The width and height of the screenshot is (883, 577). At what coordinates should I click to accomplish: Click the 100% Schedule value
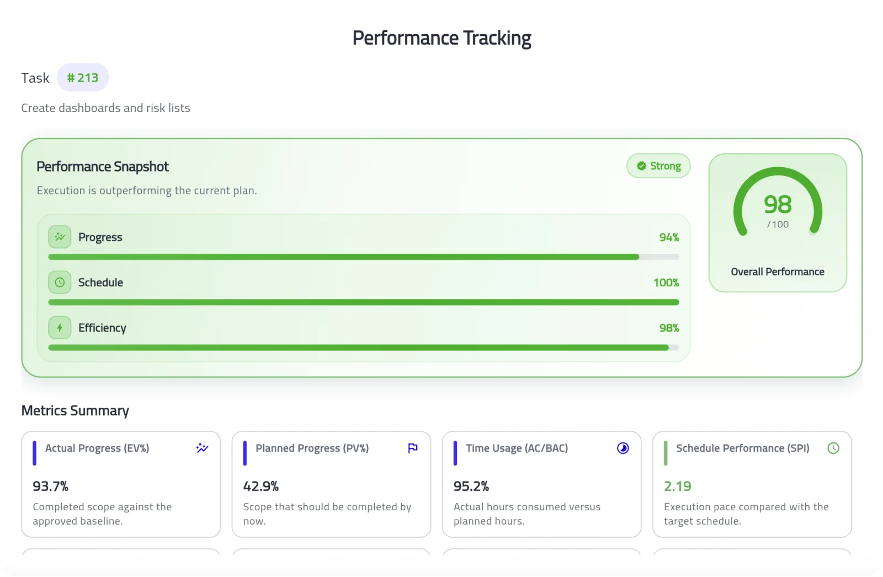pyautogui.click(x=666, y=282)
